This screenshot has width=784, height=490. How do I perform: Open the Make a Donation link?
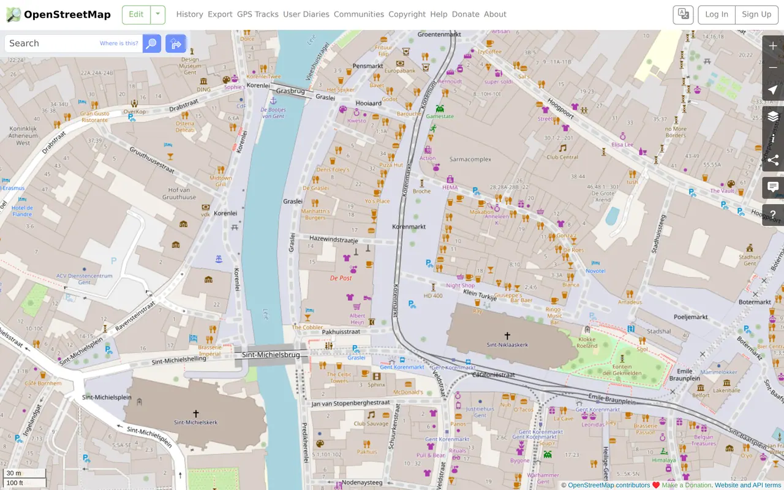click(687, 485)
